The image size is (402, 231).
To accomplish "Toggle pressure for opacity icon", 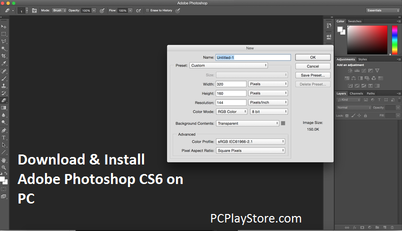I will coord(102,10).
